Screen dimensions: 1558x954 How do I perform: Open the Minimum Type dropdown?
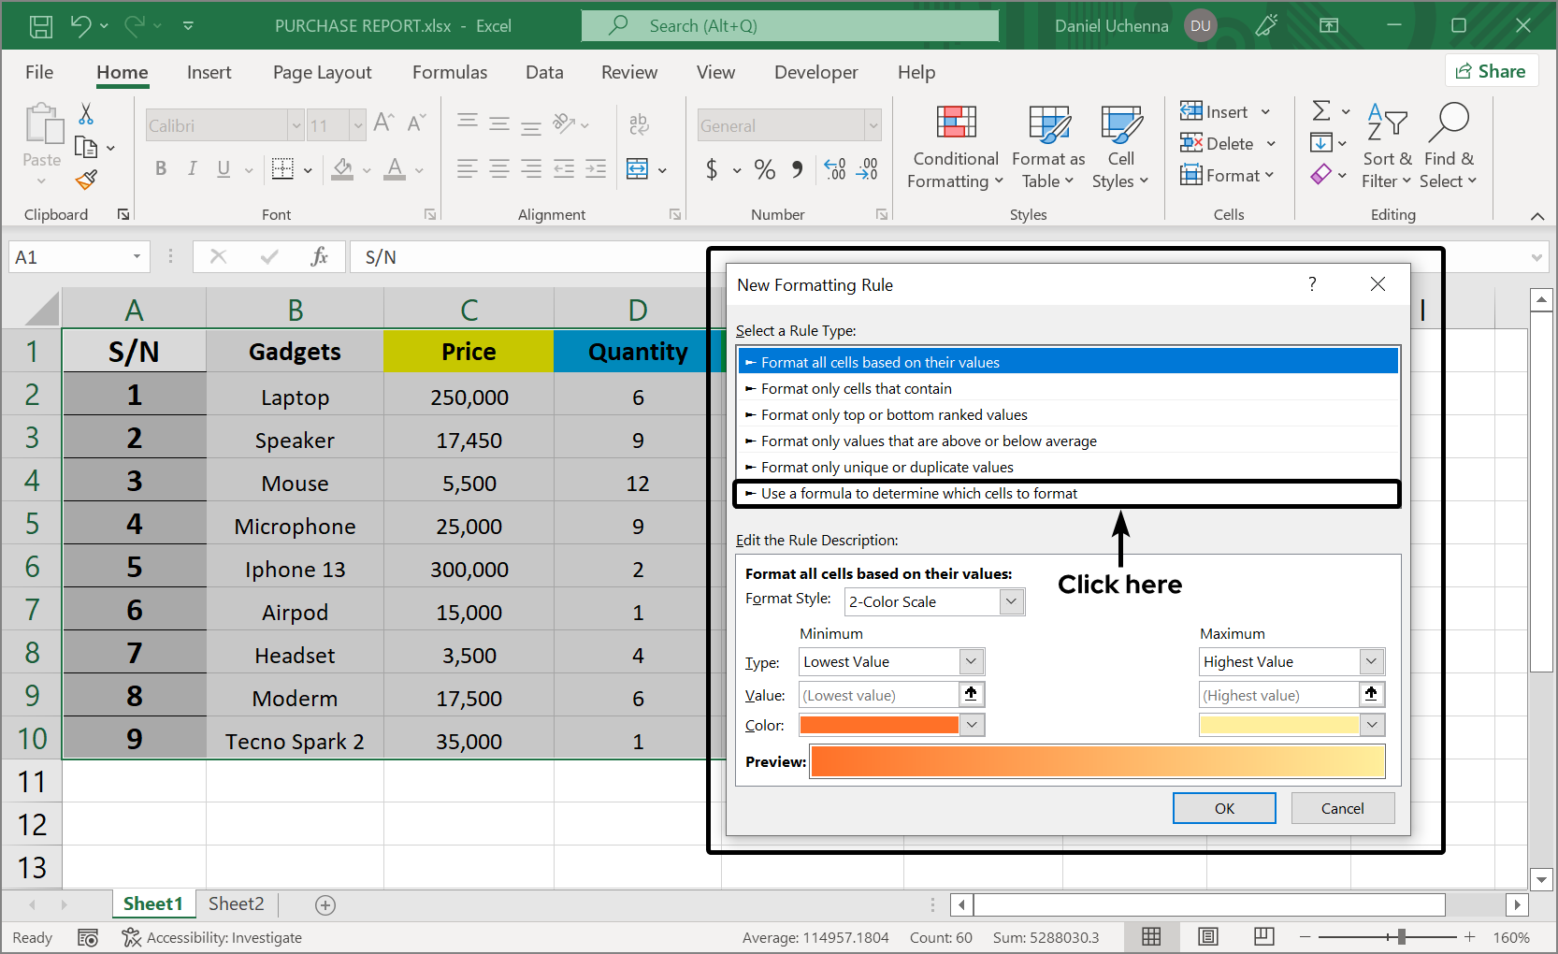(971, 661)
